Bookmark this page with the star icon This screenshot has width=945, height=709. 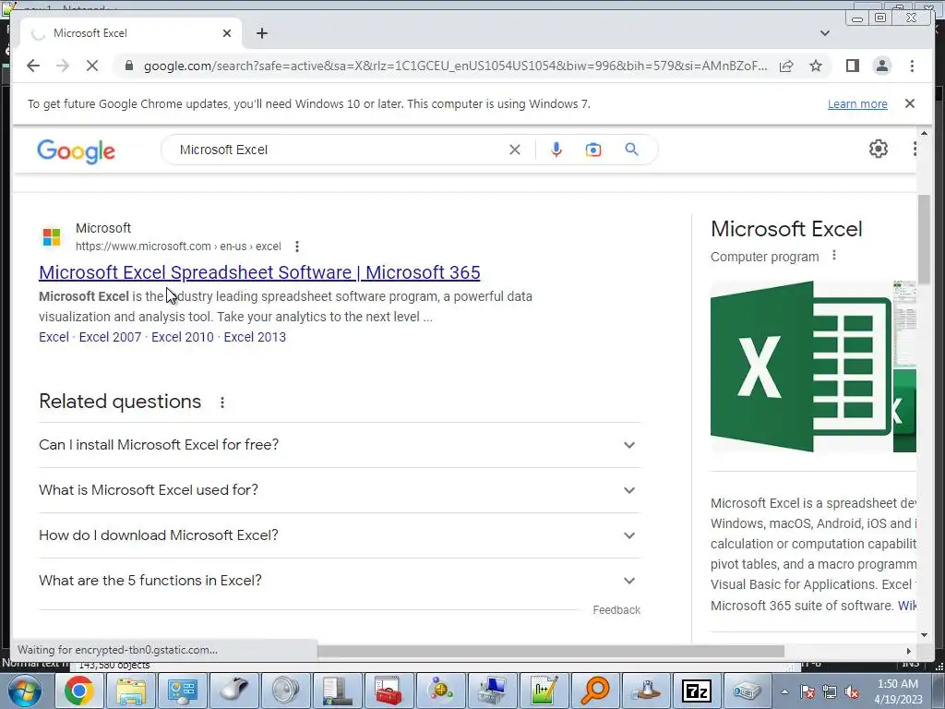pos(816,66)
